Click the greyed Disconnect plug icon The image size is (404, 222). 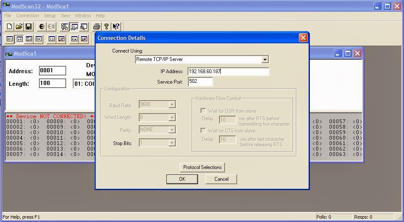[51, 26]
